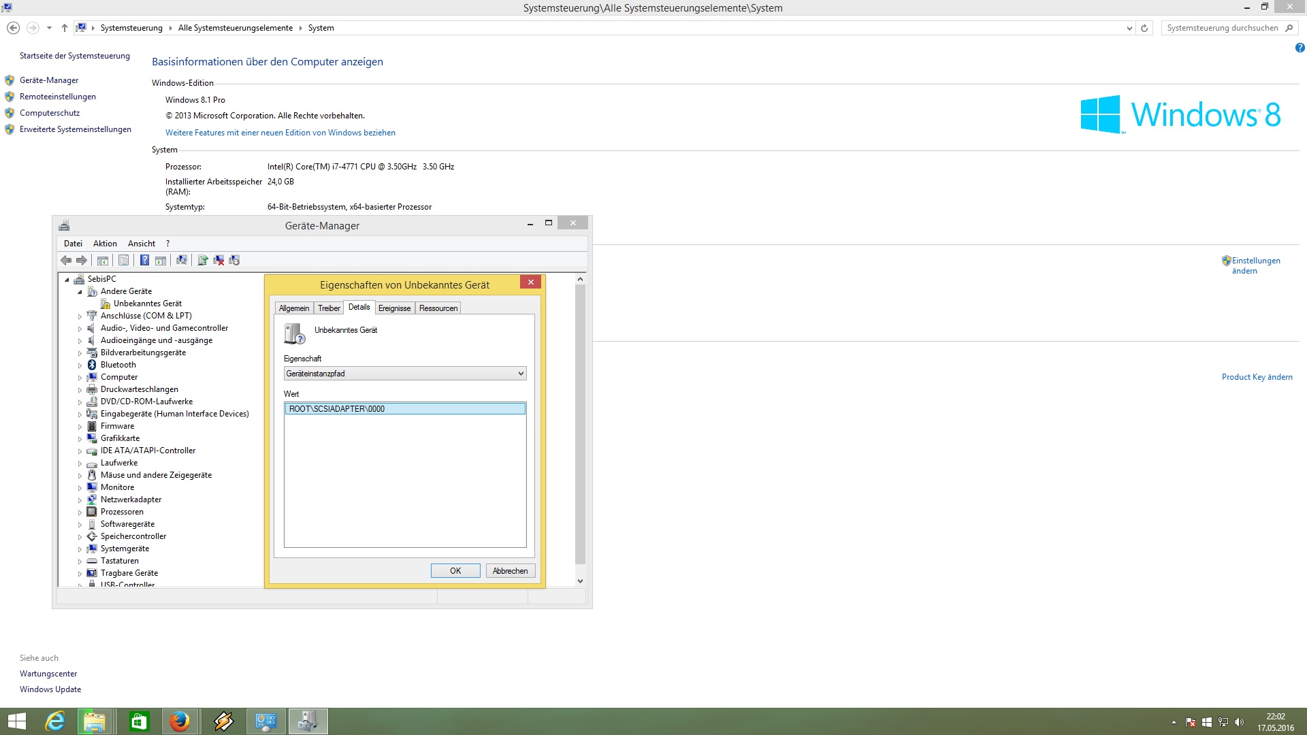Click the Scan for hardware changes toolbar icon
The width and height of the screenshot is (1307, 735).
181,260
